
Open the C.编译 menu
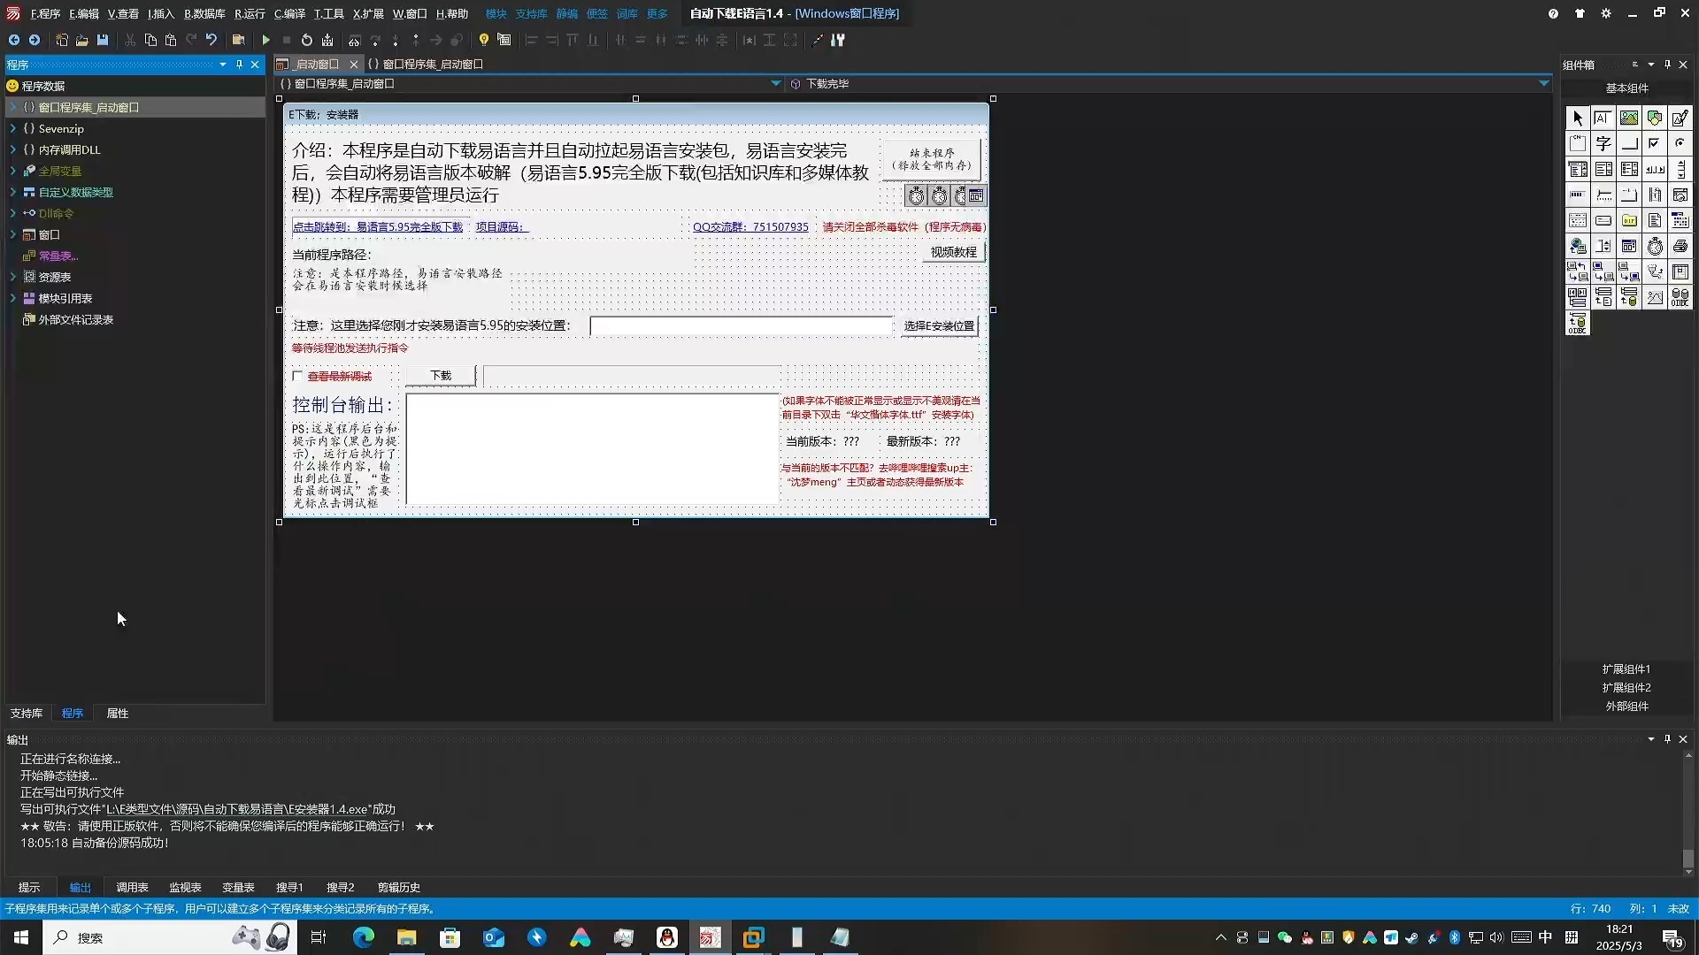point(289,13)
